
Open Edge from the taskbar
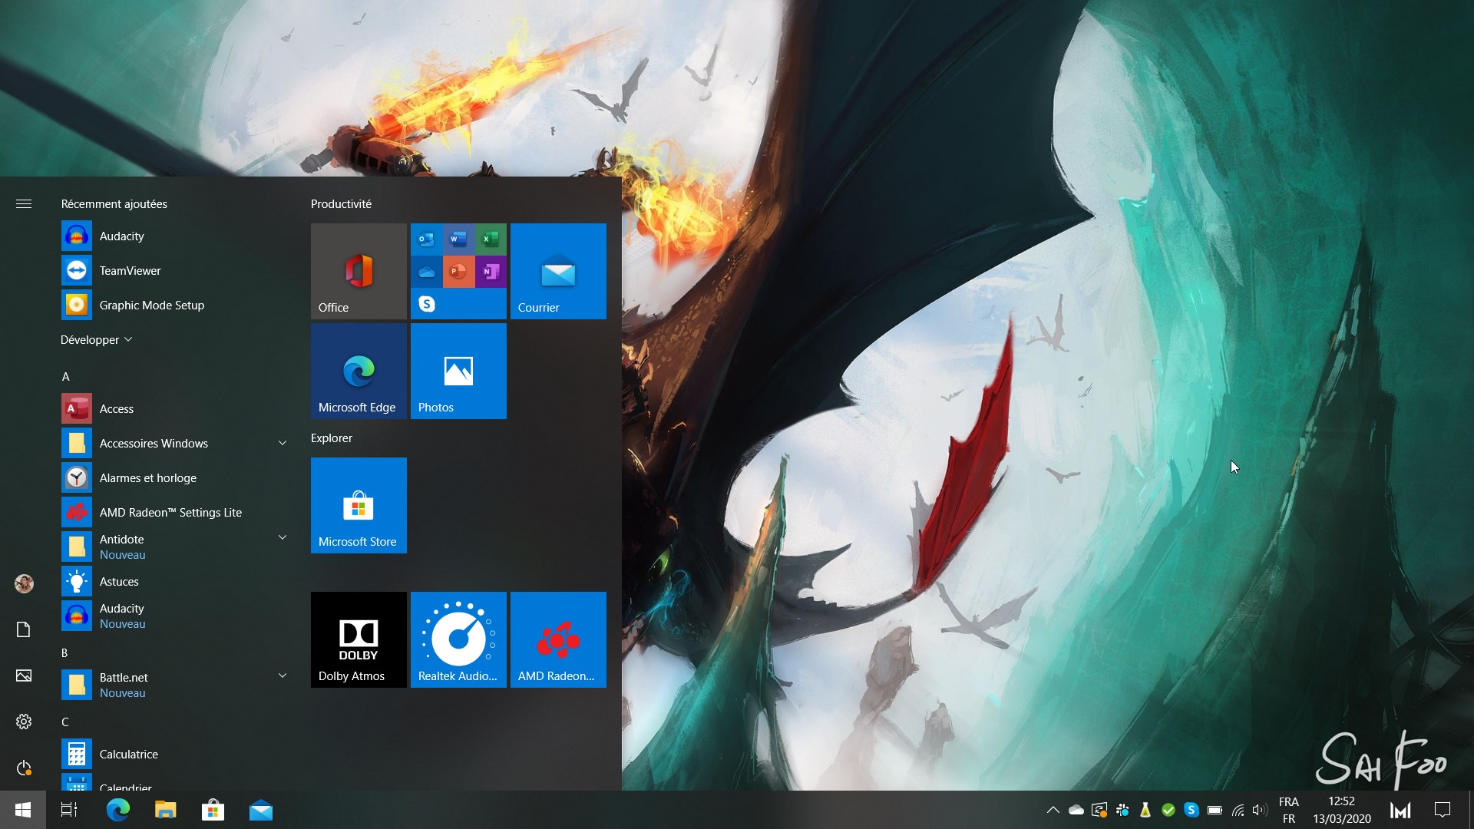[x=117, y=810]
